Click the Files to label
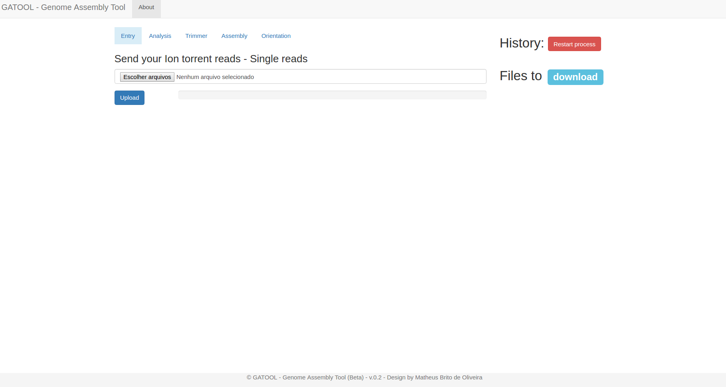Viewport: 726px width, 387px height. pos(520,76)
